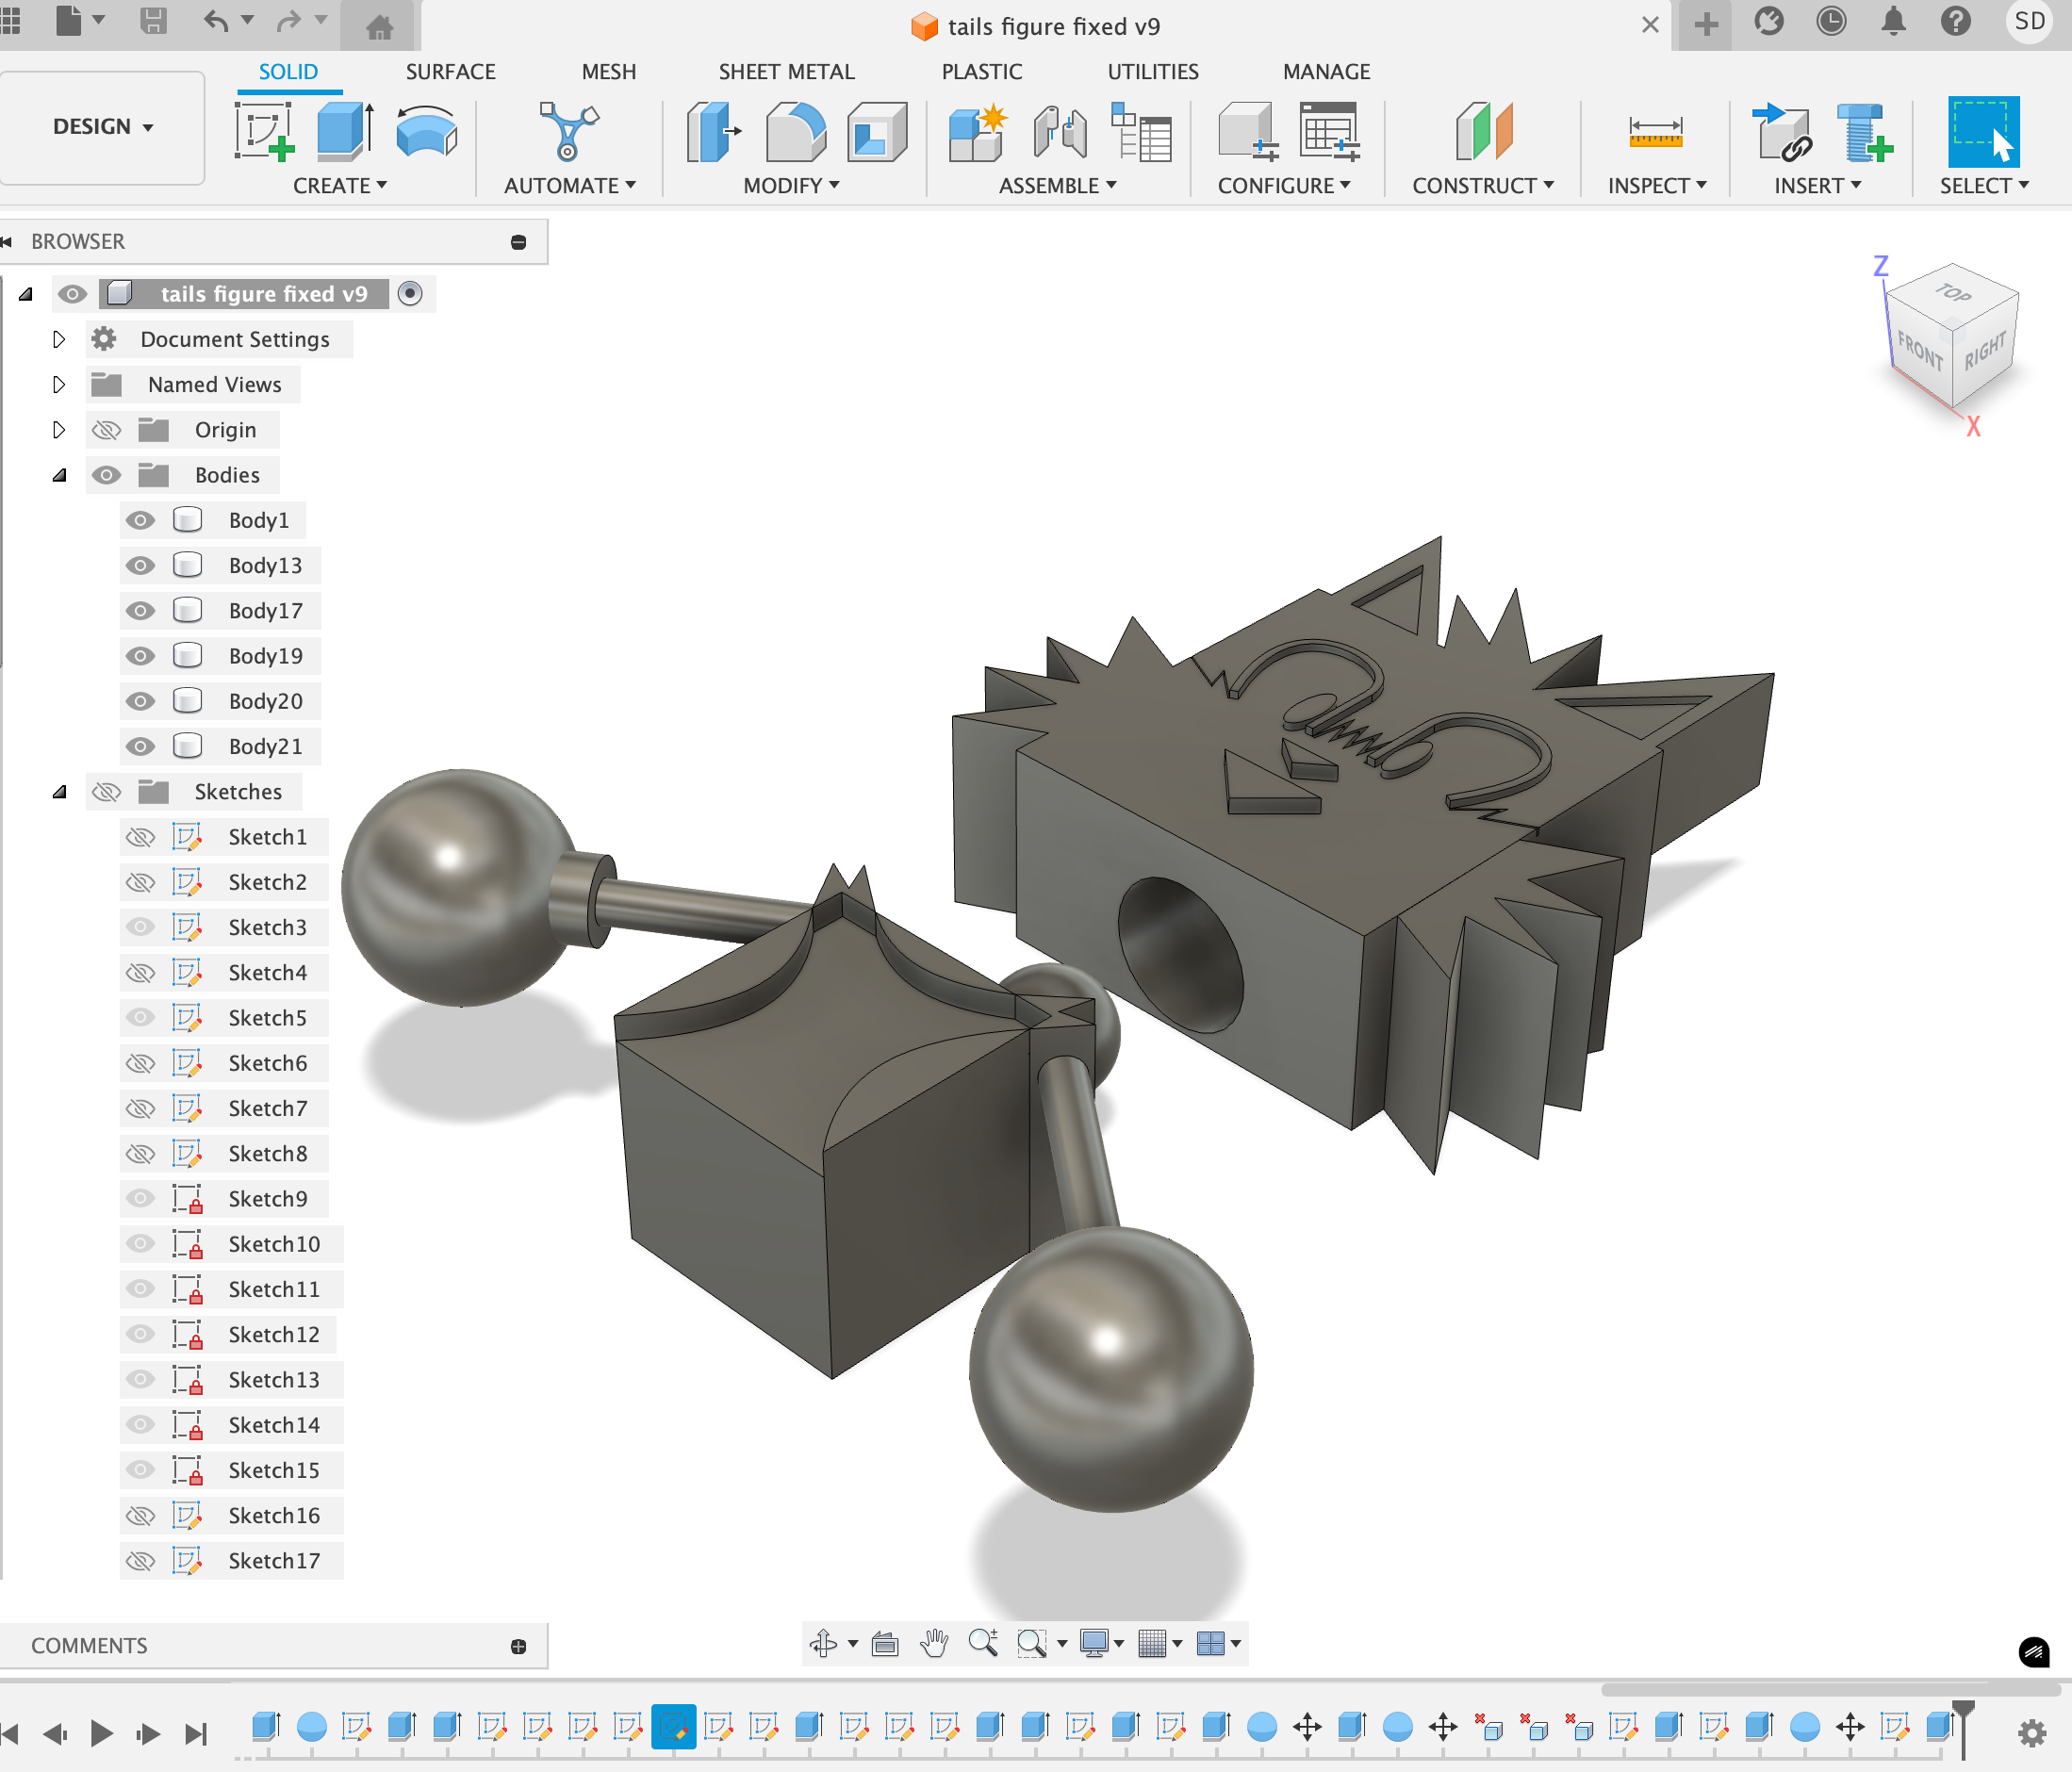
Task: Open the Midplane construct tool
Action: click(1483, 132)
